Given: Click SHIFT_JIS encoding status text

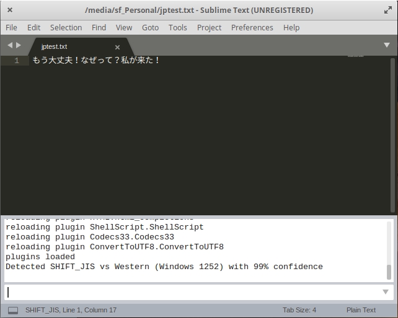Looking at the screenshot, I should pos(42,310).
